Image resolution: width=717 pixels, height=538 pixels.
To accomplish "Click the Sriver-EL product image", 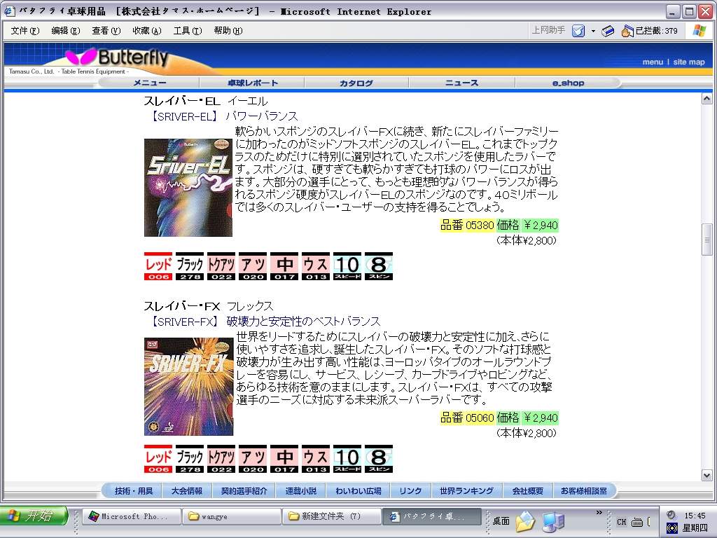I will [x=188, y=188].
